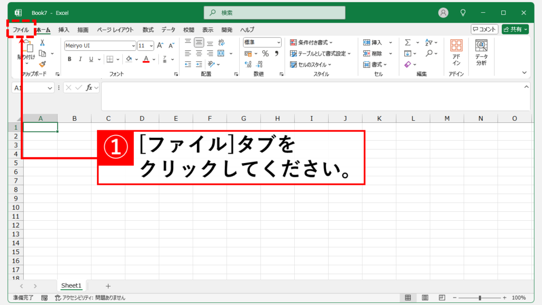Expand the Meiryo UI font name dropdown
542x305 pixels.
(133, 46)
